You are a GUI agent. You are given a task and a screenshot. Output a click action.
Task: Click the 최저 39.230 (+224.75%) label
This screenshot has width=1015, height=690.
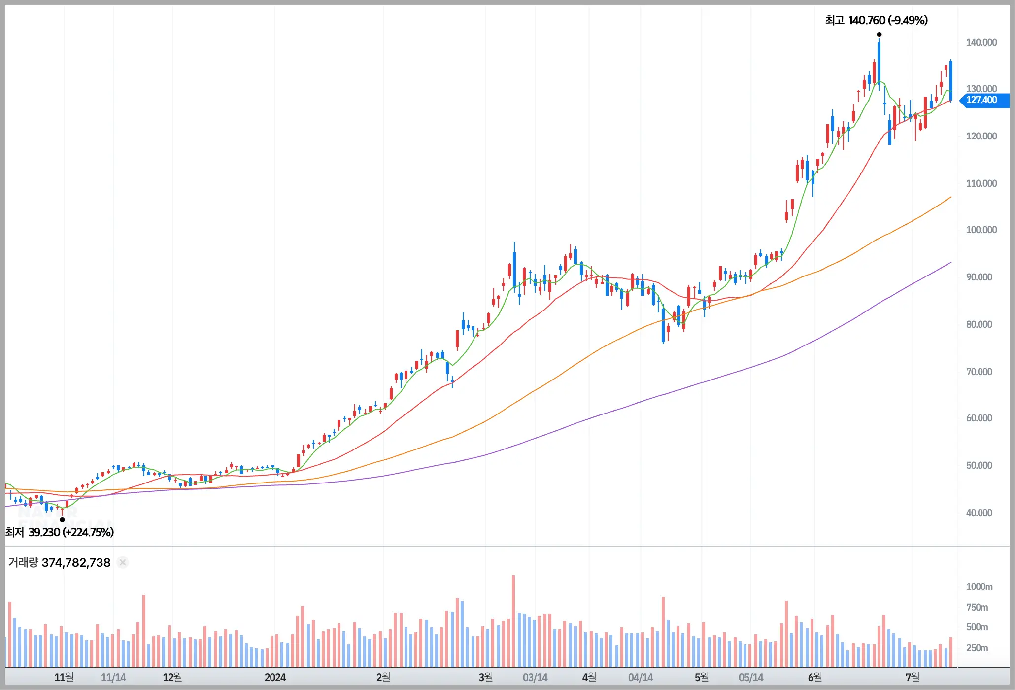tap(60, 532)
